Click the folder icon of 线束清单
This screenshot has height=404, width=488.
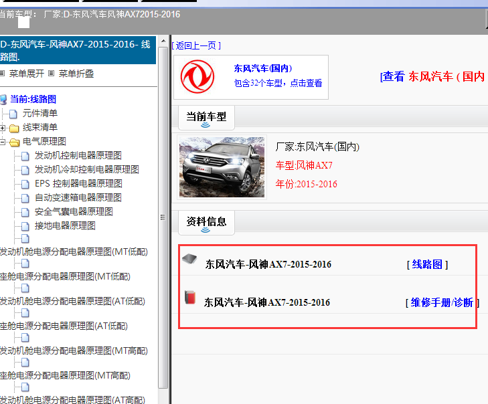point(14,128)
